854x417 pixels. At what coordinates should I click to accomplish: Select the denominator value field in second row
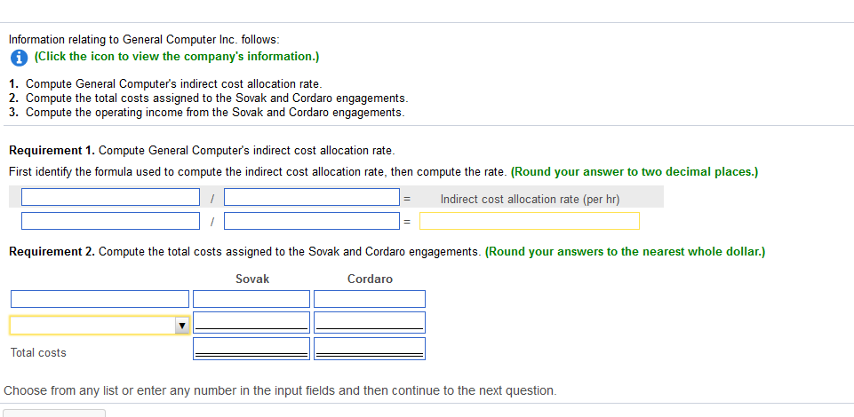pos(311,221)
